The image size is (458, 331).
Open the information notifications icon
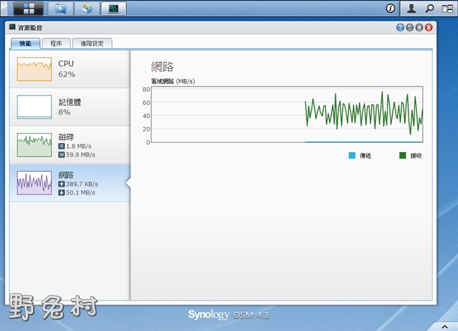pyautogui.click(x=390, y=8)
